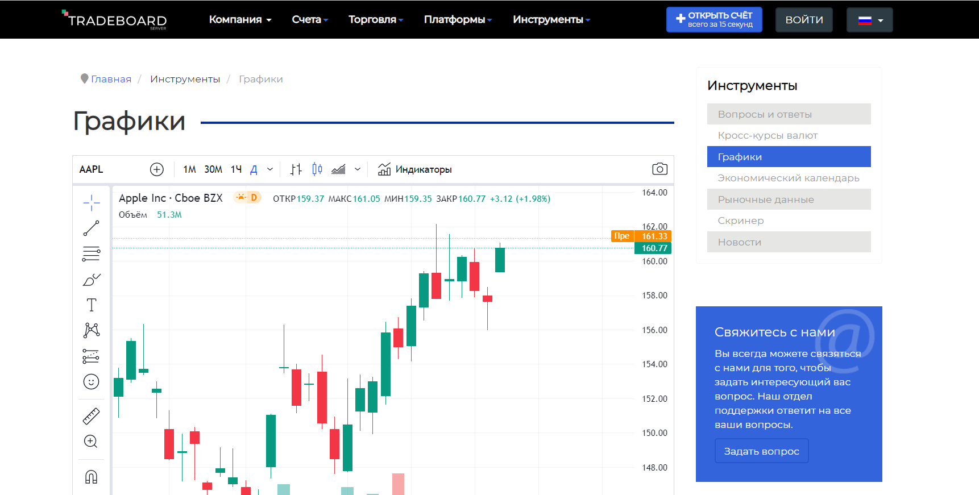Viewport: 979px width, 495px height.
Task: Open the forecasting and measurement tools
Action: pos(91,356)
